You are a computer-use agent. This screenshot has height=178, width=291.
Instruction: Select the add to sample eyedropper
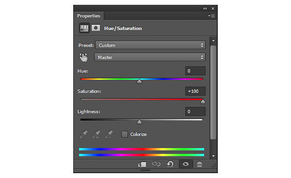(97, 134)
